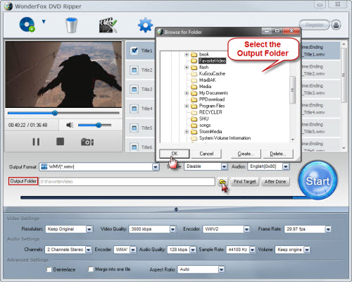
Task: Check the Title6 checkbox
Action: (134, 147)
